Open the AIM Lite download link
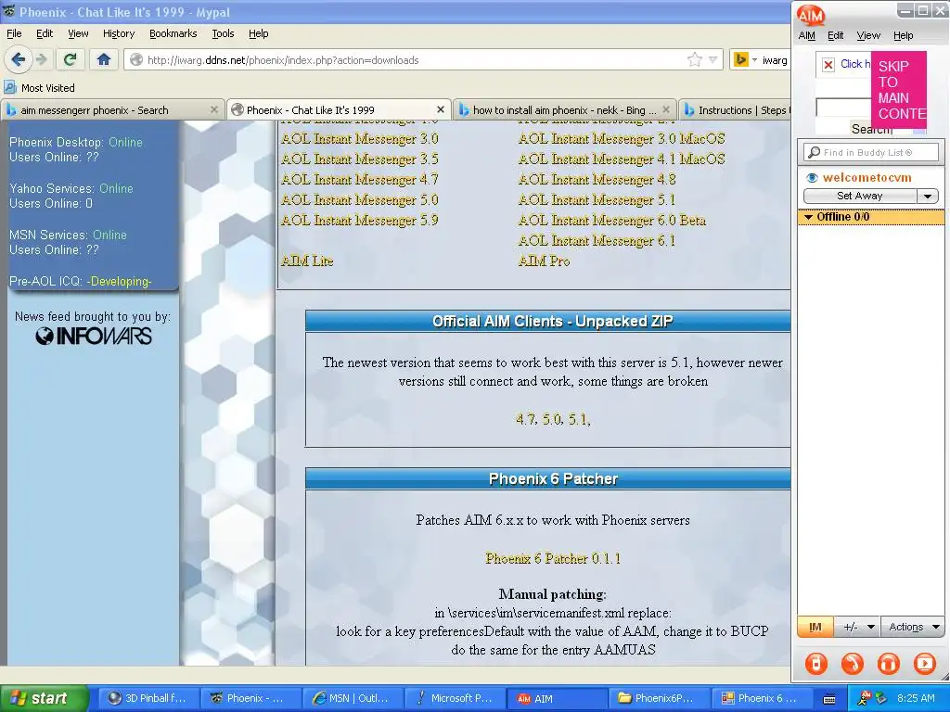 point(307,261)
